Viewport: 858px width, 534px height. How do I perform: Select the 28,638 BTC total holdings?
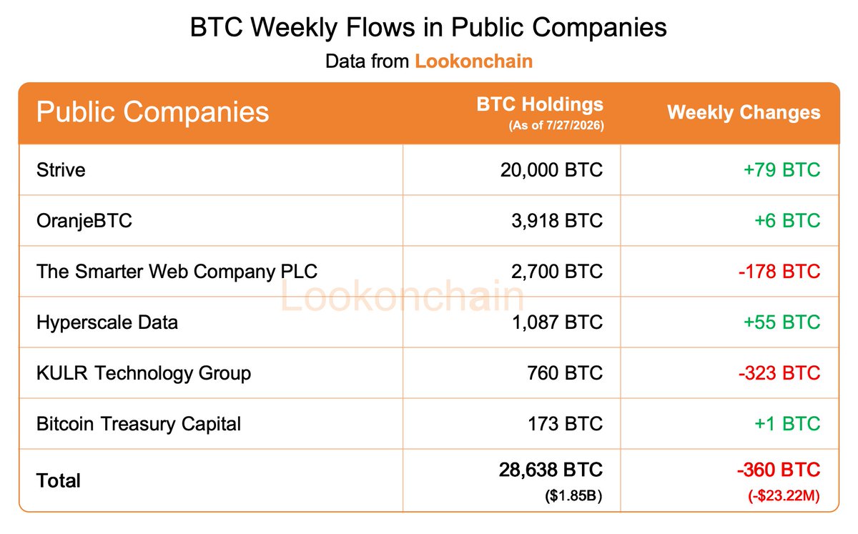pyautogui.click(x=551, y=470)
